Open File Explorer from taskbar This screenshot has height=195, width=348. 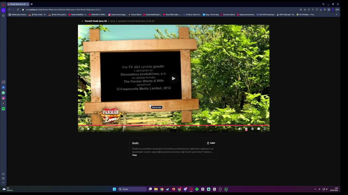(156, 189)
